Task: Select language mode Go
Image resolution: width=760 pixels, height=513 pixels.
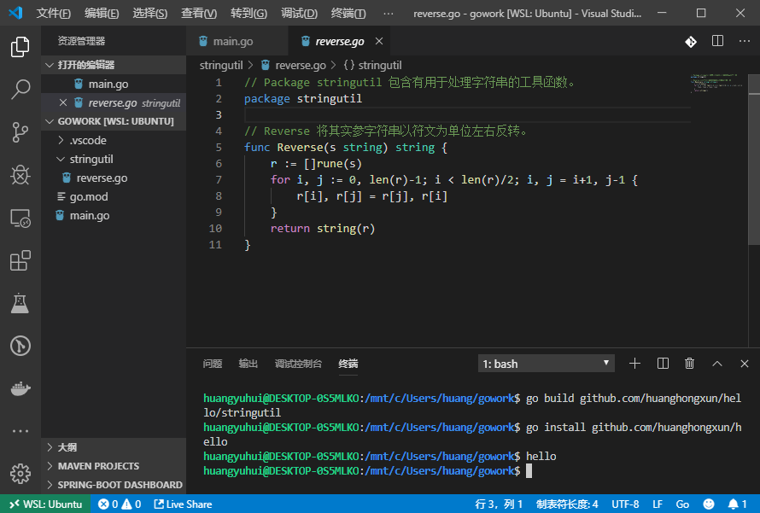Action: [x=682, y=504]
